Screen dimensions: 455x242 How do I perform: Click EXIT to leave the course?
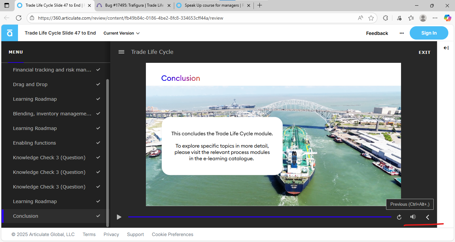(x=424, y=52)
